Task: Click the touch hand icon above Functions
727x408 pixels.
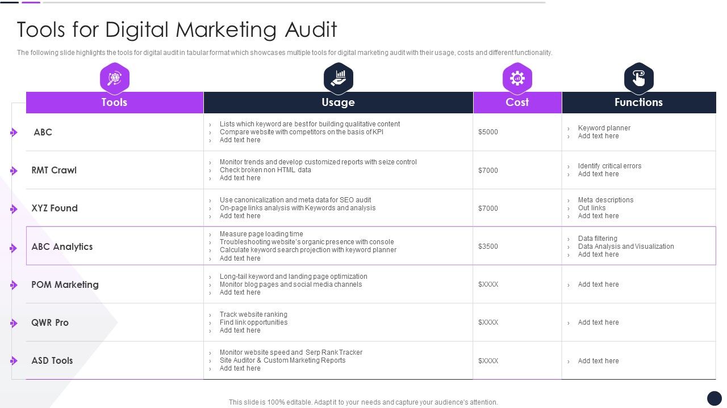Action: [x=639, y=78]
